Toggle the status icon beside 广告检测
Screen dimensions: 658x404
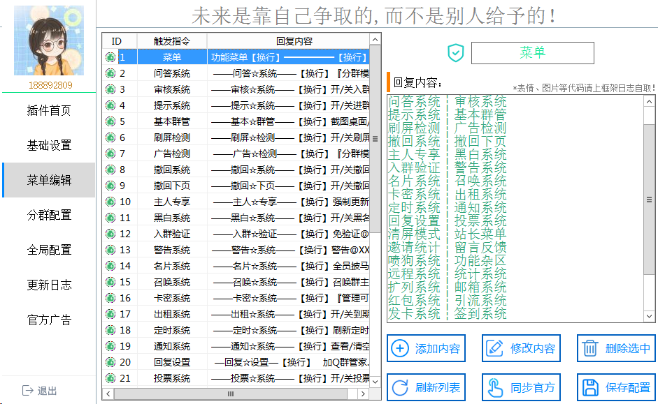(110, 153)
